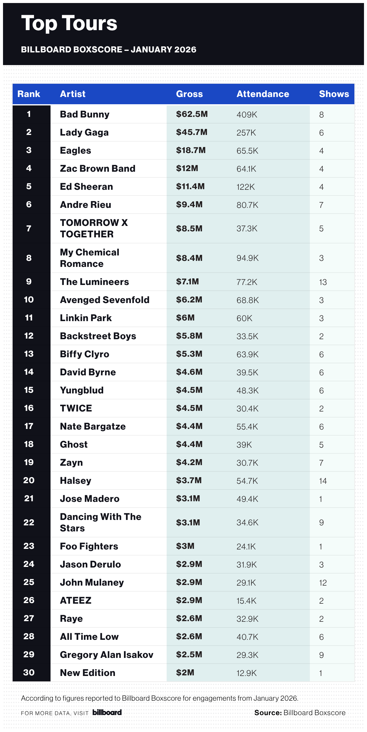The width and height of the screenshot is (367, 732).
Task: Click My Chemical Romance artist name
Action: tap(89, 258)
